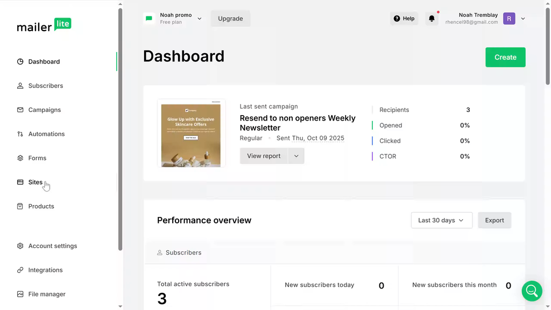Click the Products bag icon
The image size is (551, 310).
[20, 206]
